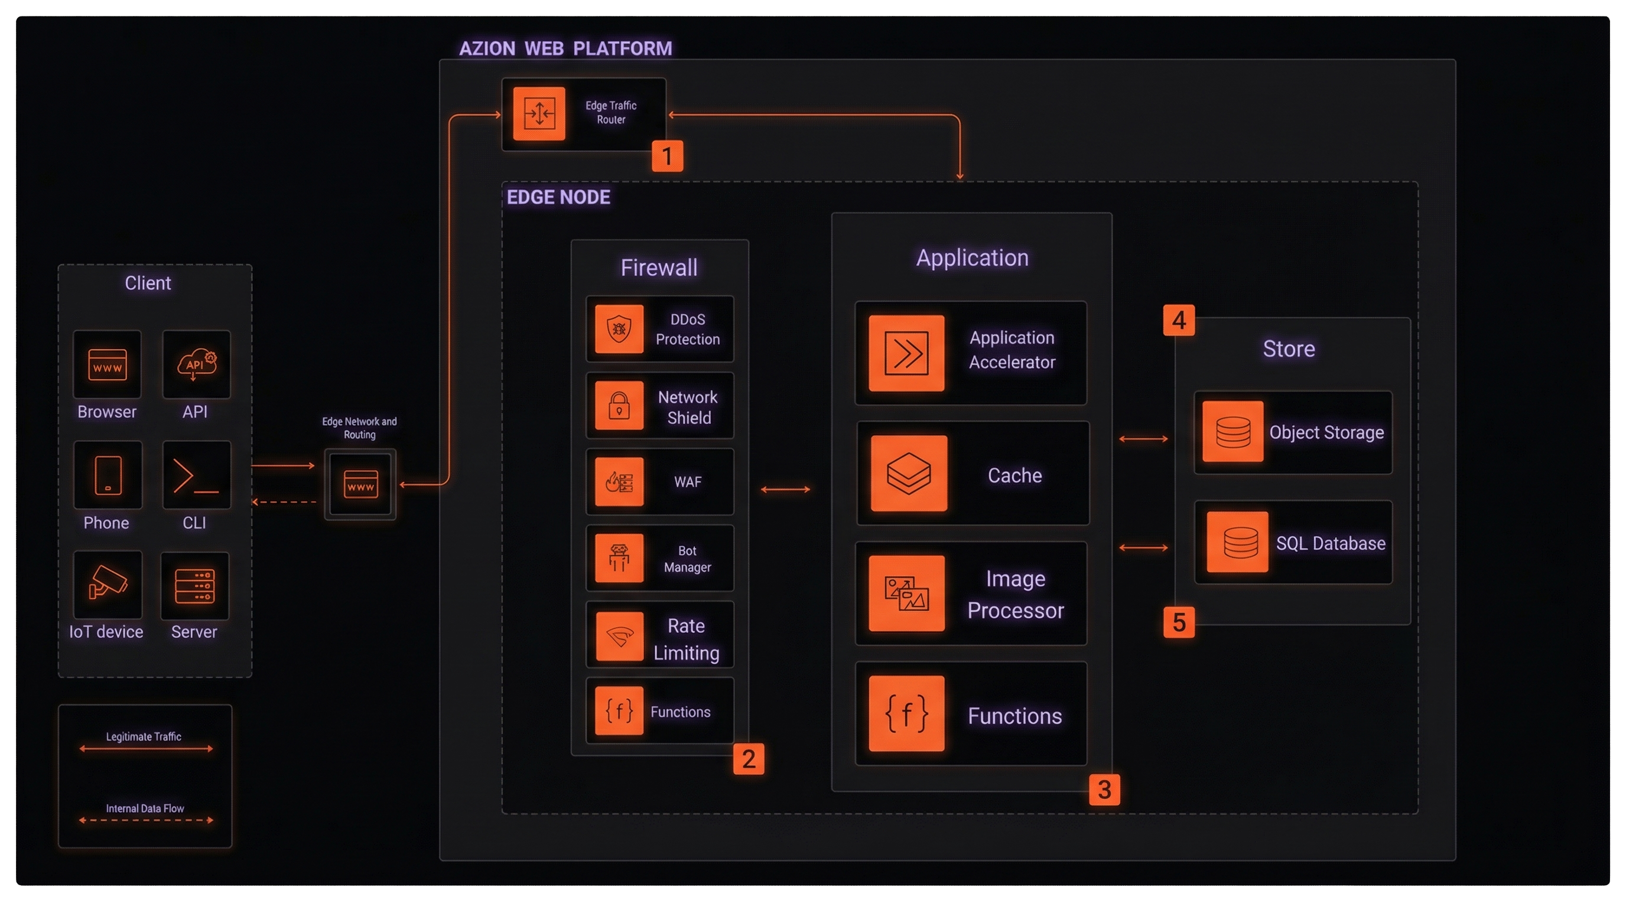The width and height of the screenshot is (1626, 907).
Task: Click the 'Store' group heading
Action: (x=1289, y=349)
